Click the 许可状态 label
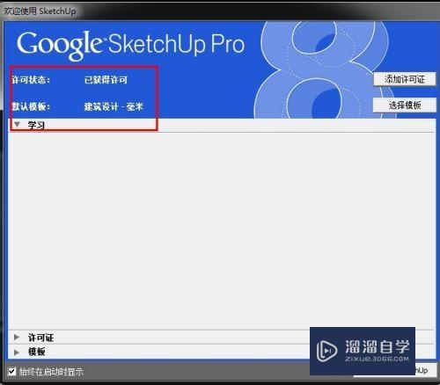Image resolution: width=440 pixels, height=385 pixels. tap(31, 79)
